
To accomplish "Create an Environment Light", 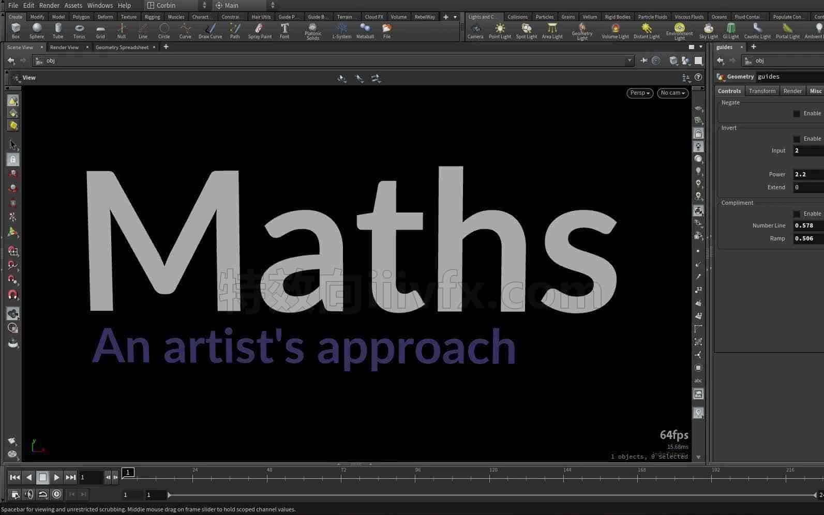I will [679, 32].
